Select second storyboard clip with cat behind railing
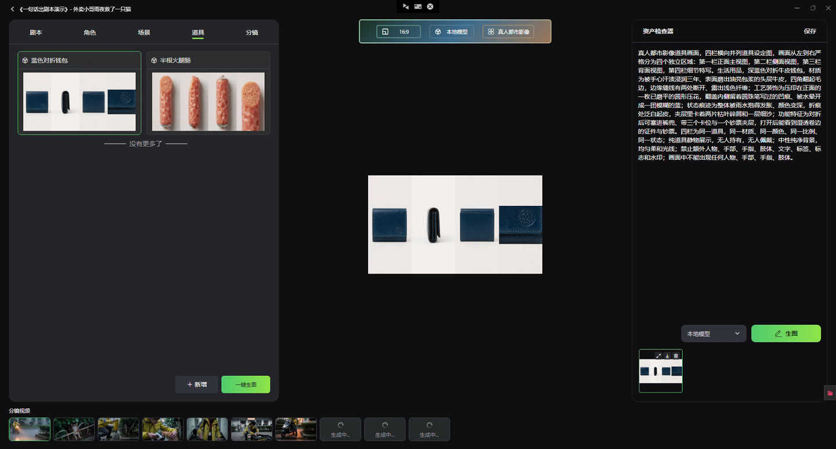Screen dimensions: 836x449 [74, 429]
